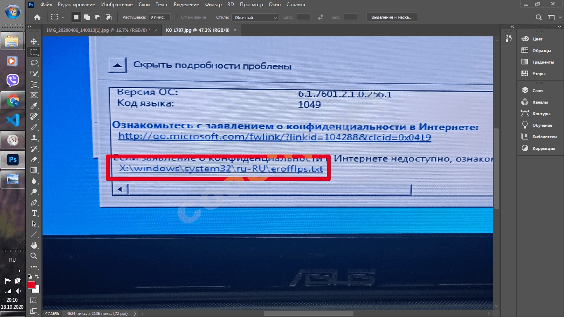Select the Zoom magnifier tool in toolbar
The width and height of the screenshot is (564, 317).
[34, 256]
